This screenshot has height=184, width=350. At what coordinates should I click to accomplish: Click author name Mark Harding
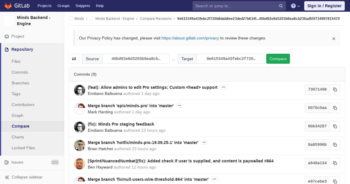point(100,112)
